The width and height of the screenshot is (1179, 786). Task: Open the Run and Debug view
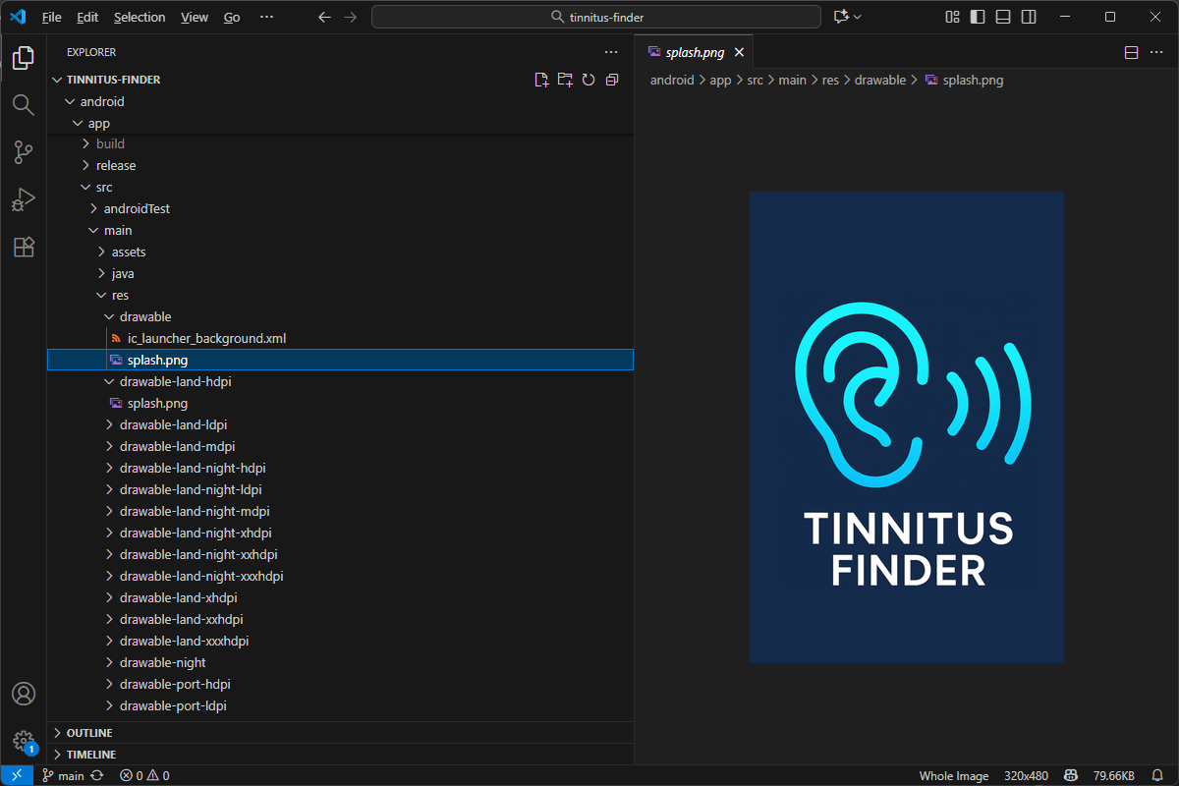coord(24,199)
